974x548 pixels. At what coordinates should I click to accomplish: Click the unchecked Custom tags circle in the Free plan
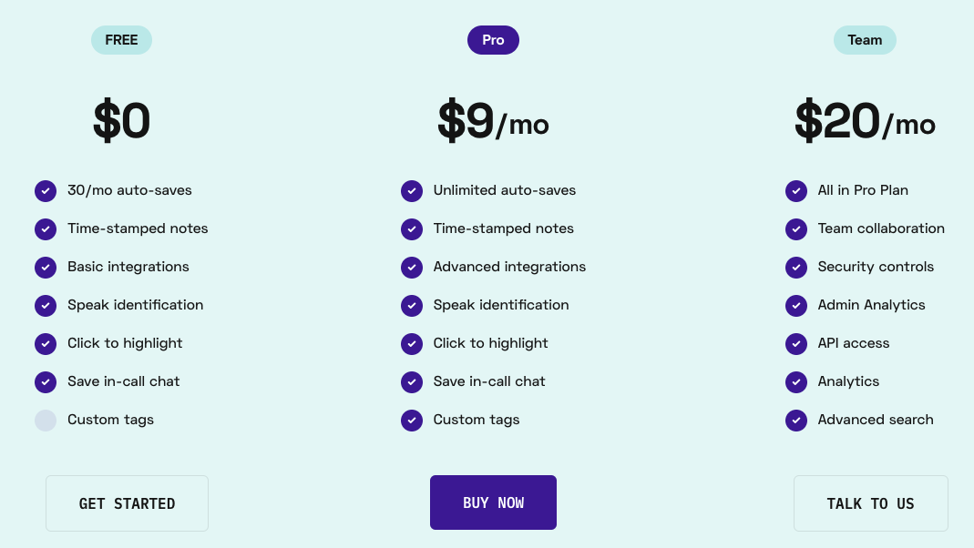pyautogui.click(x=46, y=421)
